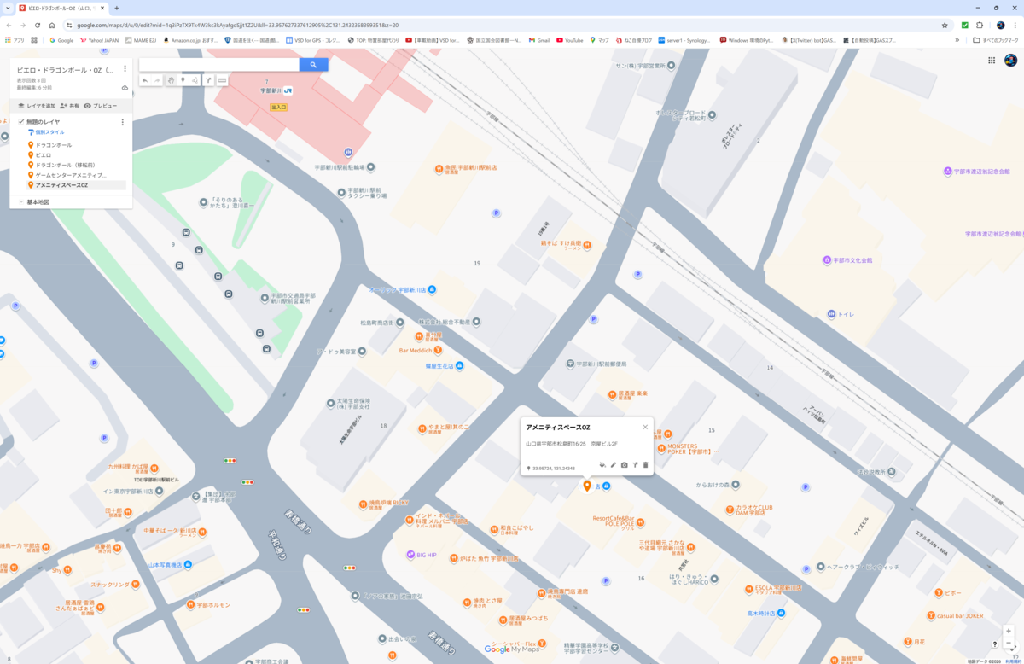This screenshot has height=664, width=1024.
Task: Click the 宇部市文化会館 marker
Action: 826,259
